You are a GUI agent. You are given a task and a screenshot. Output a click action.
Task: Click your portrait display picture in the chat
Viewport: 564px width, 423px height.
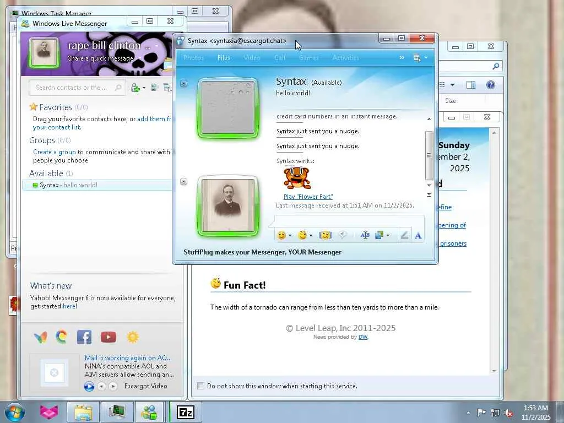[x=228, y=205]
